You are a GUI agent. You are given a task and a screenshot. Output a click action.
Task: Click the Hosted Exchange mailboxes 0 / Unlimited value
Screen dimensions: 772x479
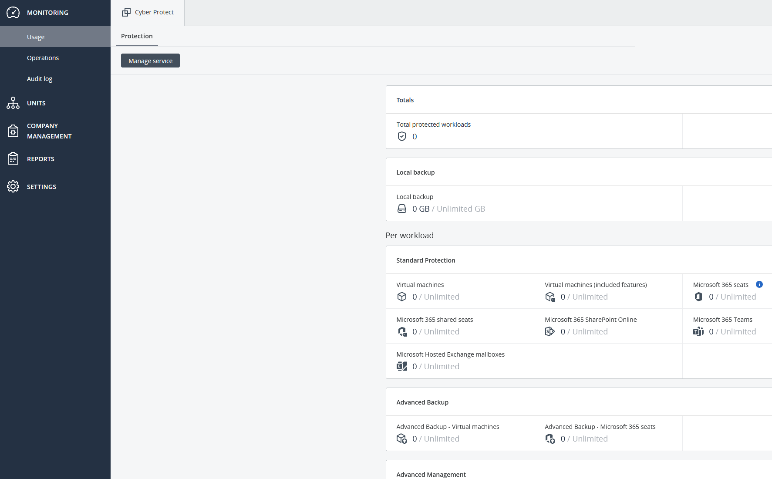[435, 366]
